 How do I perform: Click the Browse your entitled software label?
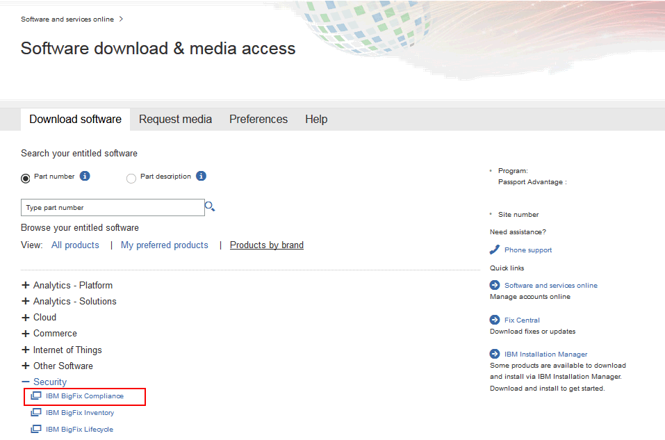80,227
